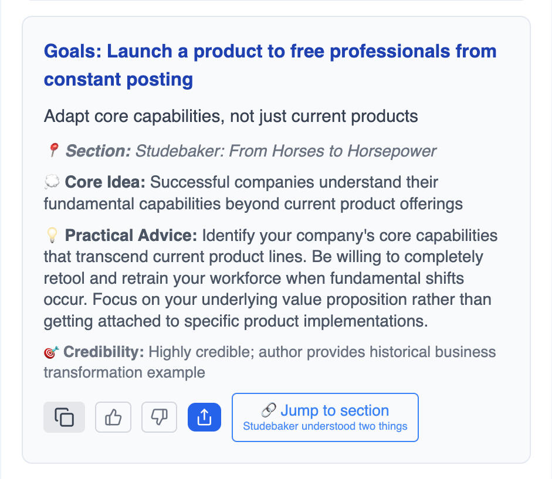Select "Studebaker understood two things" subtext

tap(325, 426)
